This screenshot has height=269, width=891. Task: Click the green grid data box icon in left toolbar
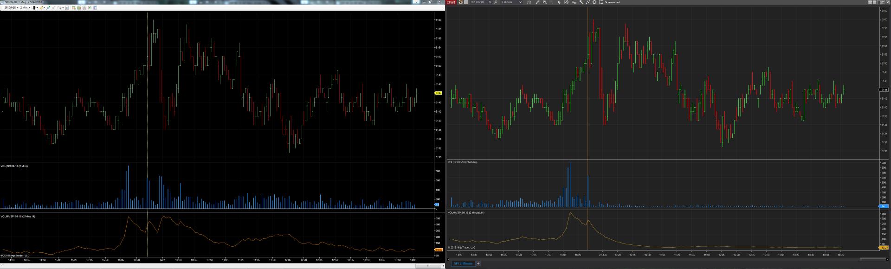[79, 8]
